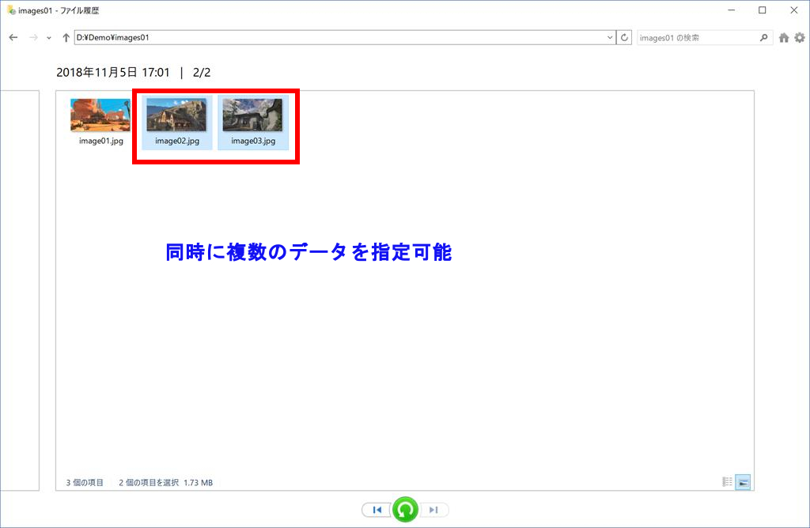Viewport: 810px width, 528px height.
Task: Open the recent locations chevron
Action: [49, 38]
